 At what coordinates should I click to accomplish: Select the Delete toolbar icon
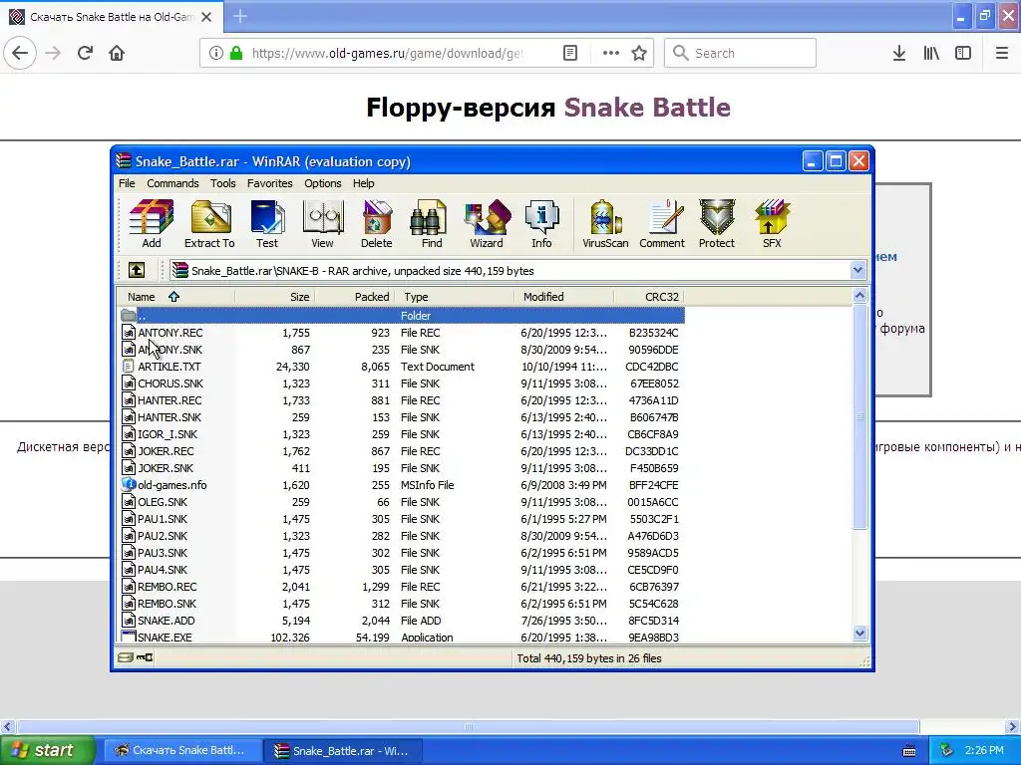(376, 224)
